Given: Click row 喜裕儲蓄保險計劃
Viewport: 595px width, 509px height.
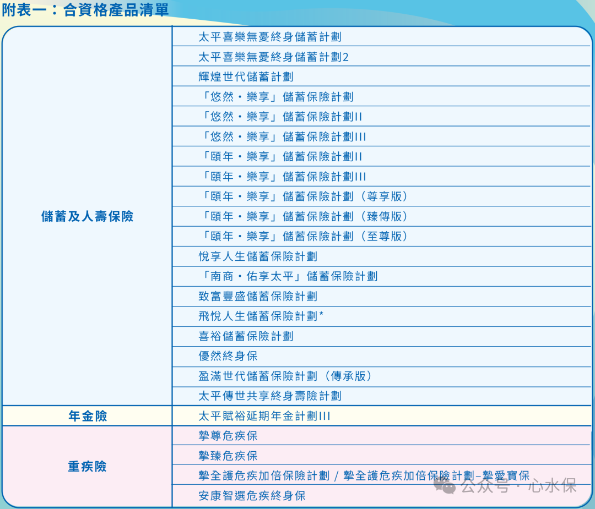Looking at the screenshot, I should (x=382, y=336).
